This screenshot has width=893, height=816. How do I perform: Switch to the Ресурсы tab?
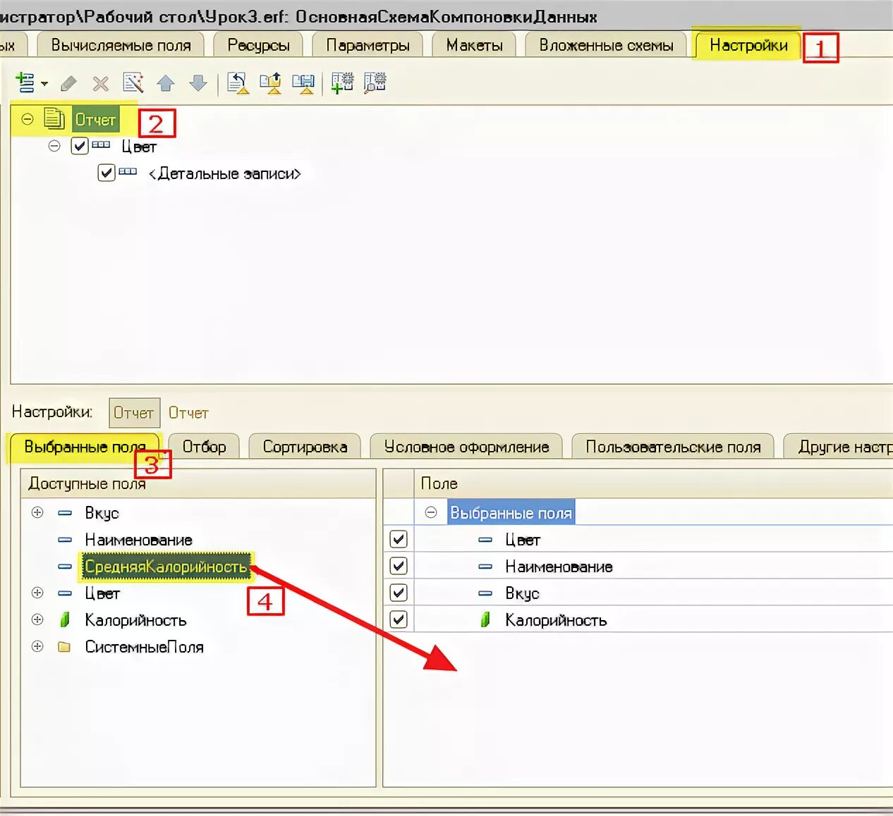pos(258,45)
